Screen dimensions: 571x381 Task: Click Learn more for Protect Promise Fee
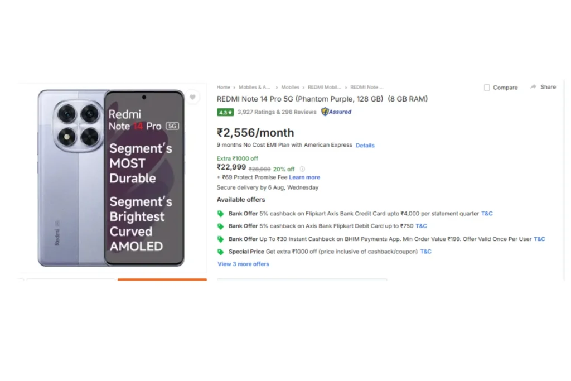(x=304, y=177)
